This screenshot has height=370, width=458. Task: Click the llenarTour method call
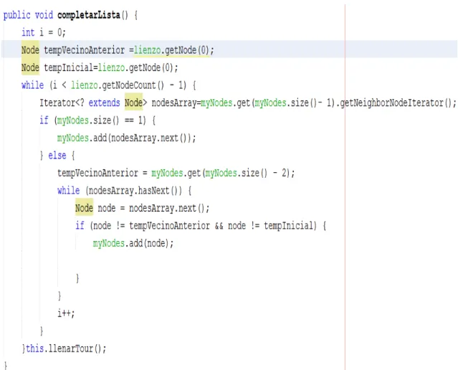point(71,348)
